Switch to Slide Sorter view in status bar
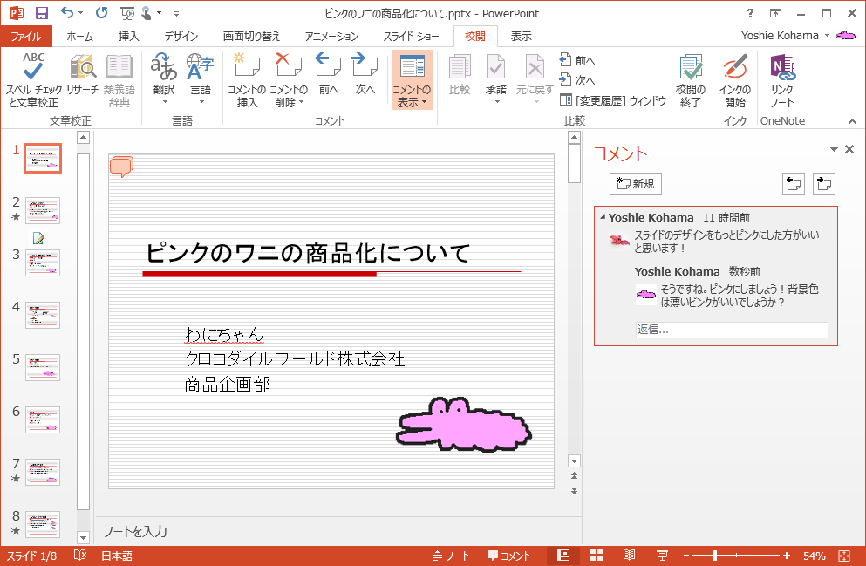Screen dimensions: 866x566 [x=597, y=555]
